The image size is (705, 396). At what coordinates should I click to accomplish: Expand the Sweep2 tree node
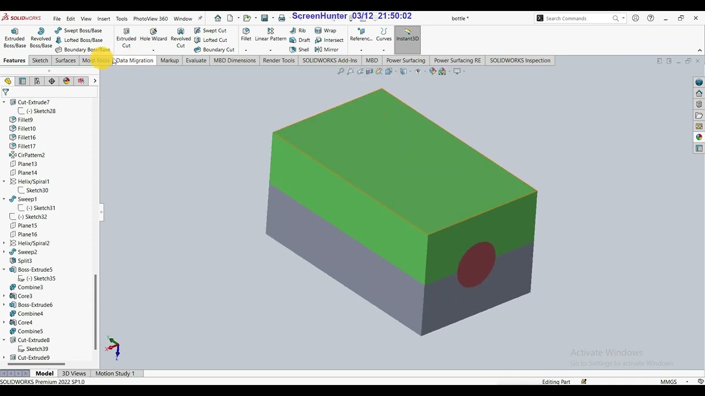click(4, 252)
